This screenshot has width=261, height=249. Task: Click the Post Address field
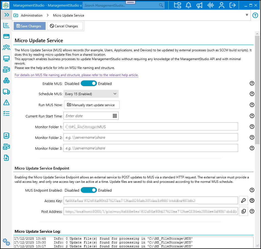(x=151, y=211)
